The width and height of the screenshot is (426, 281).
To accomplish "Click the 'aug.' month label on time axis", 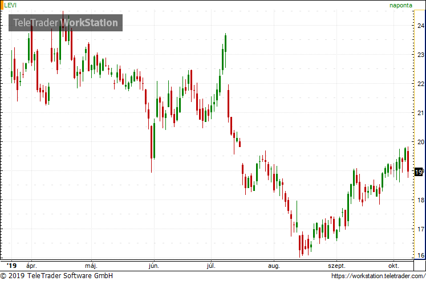I will click(274, 266).
